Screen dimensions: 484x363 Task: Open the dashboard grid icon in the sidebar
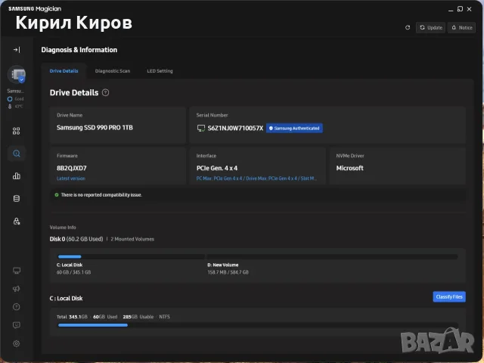[17, 131]
